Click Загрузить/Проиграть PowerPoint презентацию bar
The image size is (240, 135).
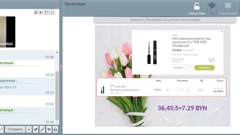click(165, 20)
